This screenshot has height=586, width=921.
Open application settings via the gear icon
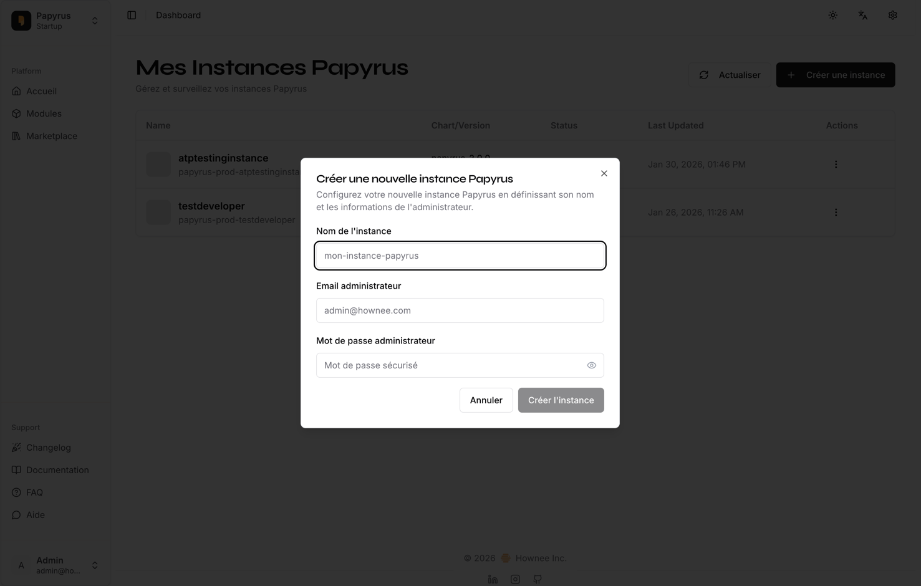point(892,14)
